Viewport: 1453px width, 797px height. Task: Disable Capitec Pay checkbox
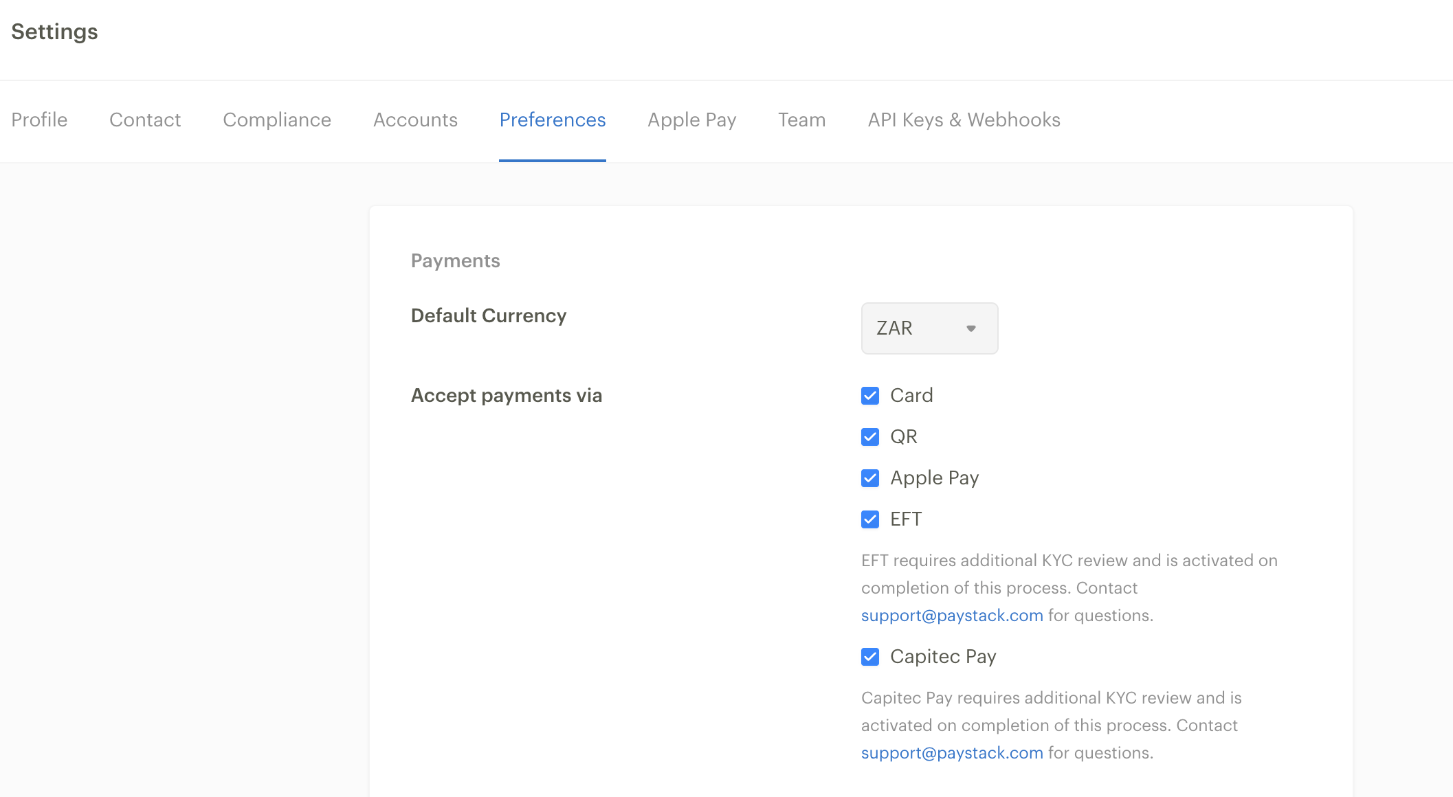point(870,657)
